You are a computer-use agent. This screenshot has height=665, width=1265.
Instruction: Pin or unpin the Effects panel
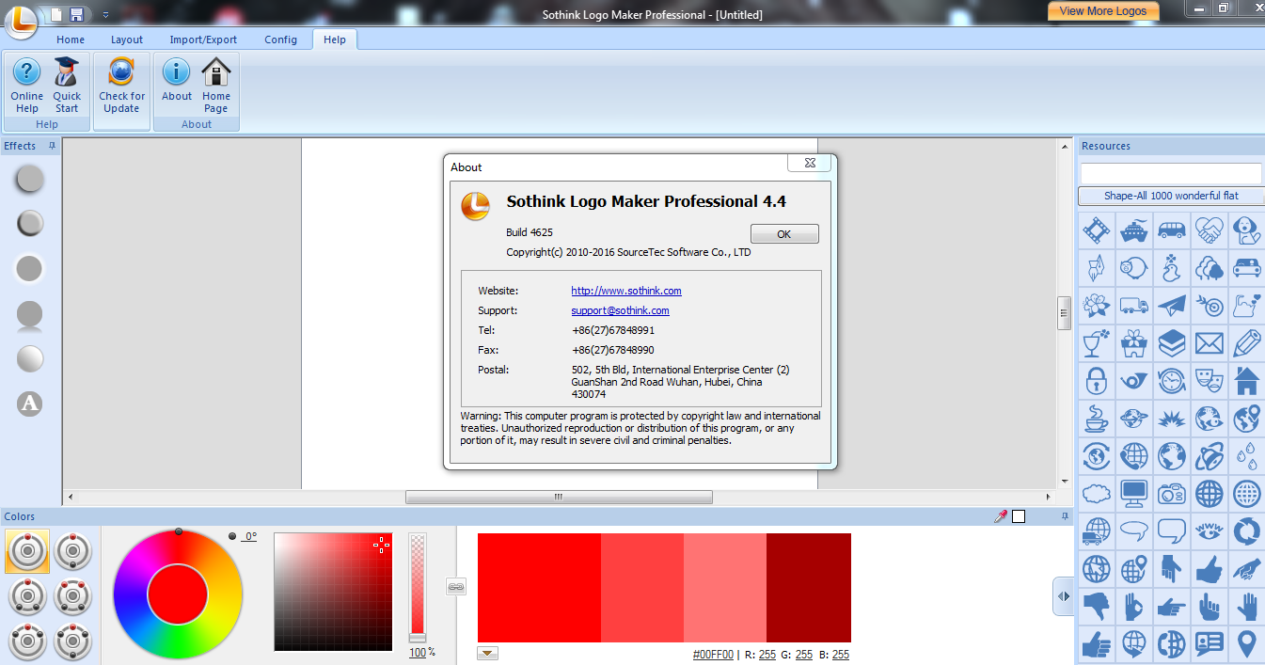(53, 146)
